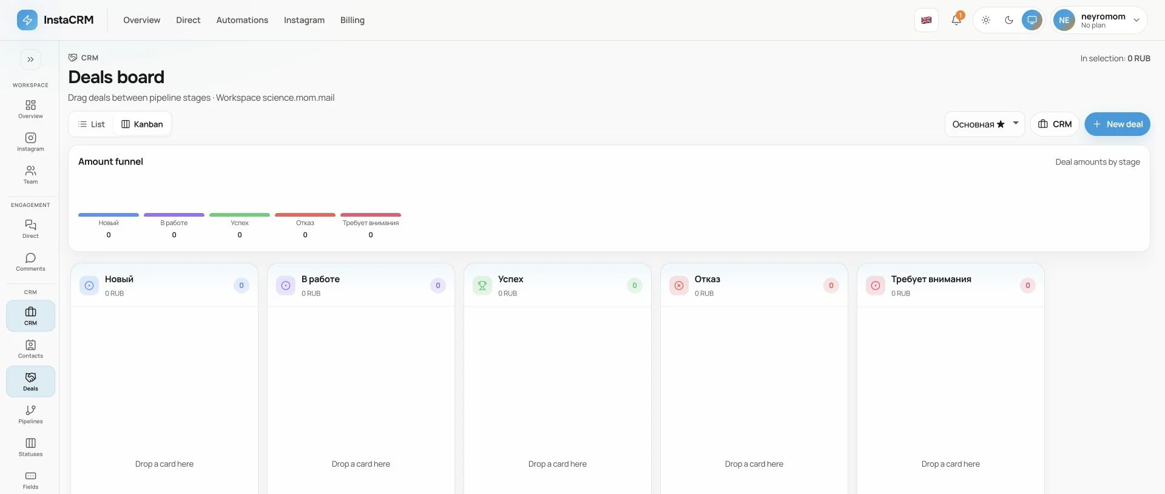
Task: Expand the neyromom account menu
Action: click(1099, 20)
